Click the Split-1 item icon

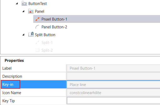tap(37, 42)
